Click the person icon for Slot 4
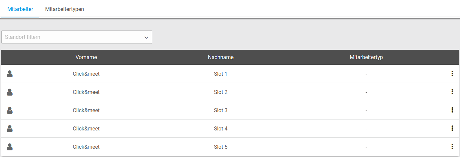This screenshot has height=157, width=460. click(x=10, y=129)
